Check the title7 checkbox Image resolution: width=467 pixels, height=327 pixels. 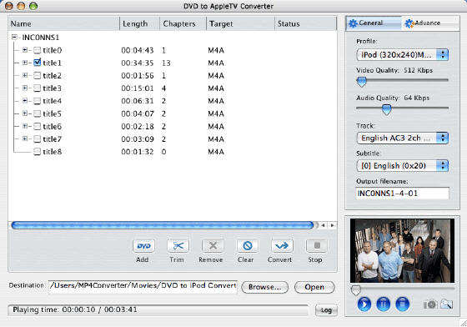(37, 139)
